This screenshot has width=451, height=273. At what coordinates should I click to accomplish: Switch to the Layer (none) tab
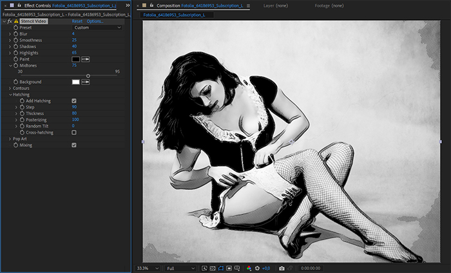click(276, 5)
